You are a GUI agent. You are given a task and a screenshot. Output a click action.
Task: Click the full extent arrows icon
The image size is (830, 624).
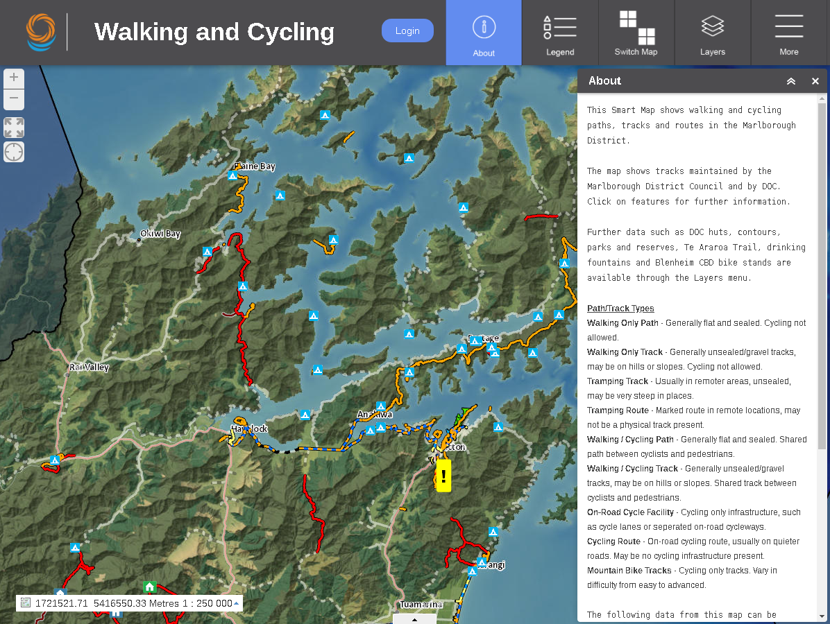pyautogui.click(x=14, y=128)
